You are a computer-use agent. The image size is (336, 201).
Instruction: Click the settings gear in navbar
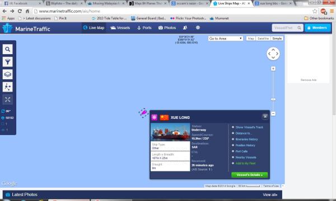(x=198, y=27)
